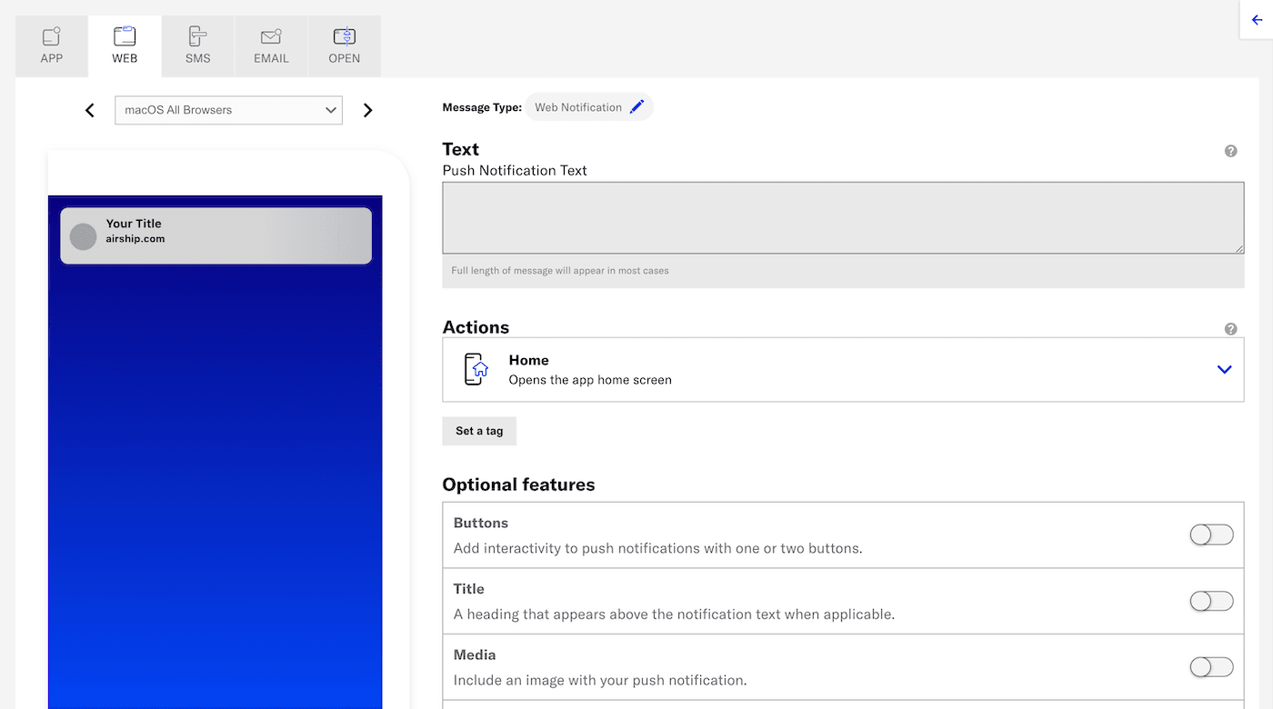The height and width of the screenshot is (709, 1273).
Task: Open the macOS All Browsers dropdown
Action: [228, 110]
